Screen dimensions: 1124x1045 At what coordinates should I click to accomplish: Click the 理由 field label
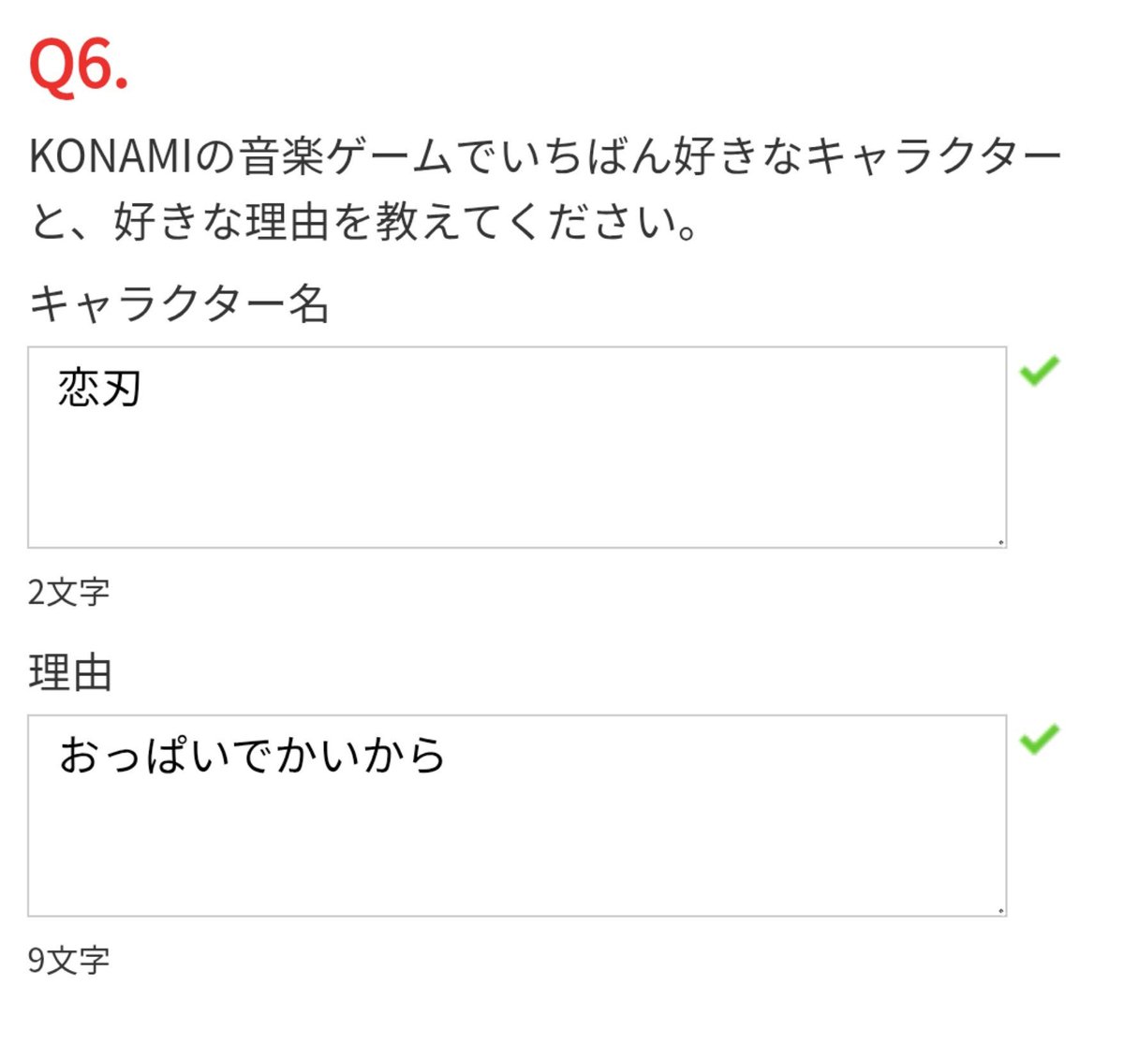pyautogui.click(x=71, y=672)
